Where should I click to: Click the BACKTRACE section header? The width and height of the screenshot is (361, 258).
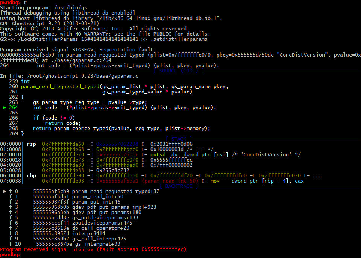point(179,186)
